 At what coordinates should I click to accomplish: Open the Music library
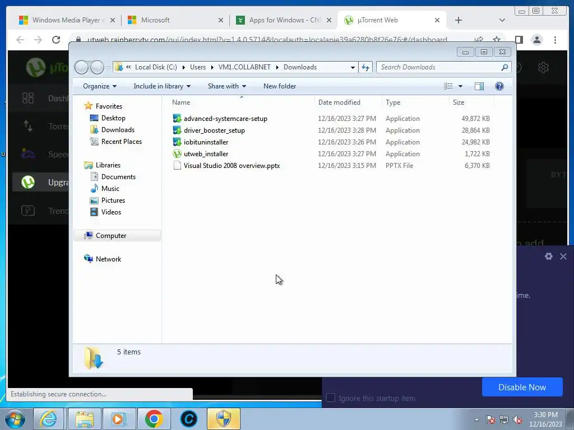point(110,189)
